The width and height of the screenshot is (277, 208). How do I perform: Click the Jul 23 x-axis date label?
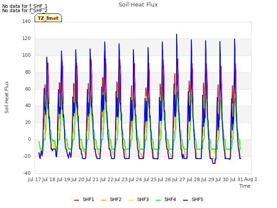(121, 179)
